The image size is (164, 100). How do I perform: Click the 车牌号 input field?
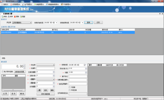click(x=46, y=68)
